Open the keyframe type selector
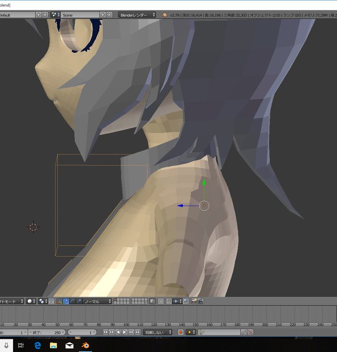The image size is (337, 352). pos(191,332)
